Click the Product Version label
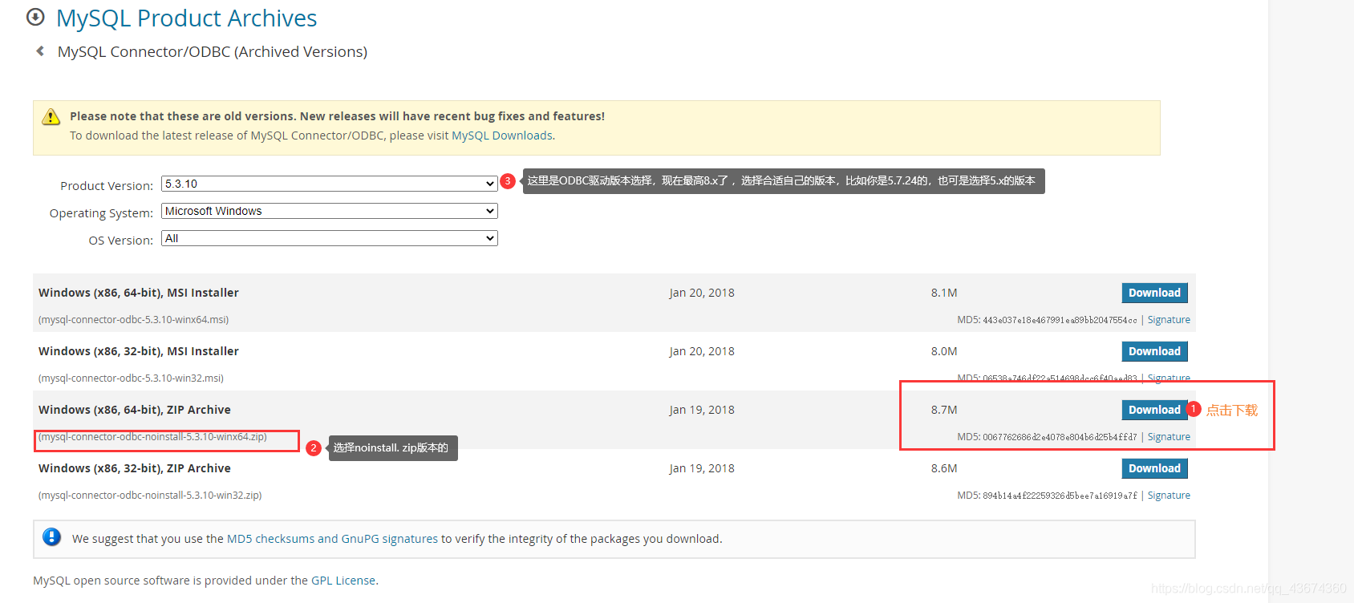This screenshot has width=1354, height=603. [107, 186]
